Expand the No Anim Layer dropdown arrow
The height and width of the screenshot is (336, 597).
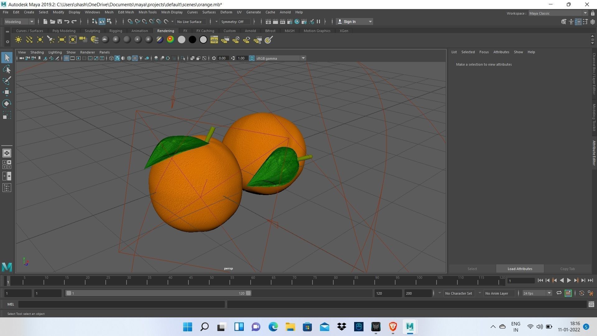click(480, 293)
